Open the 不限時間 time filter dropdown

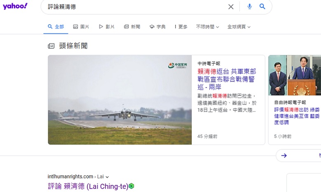(x=208, y=27)
